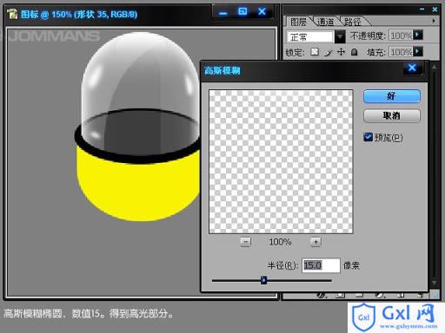
Task: Confirm blur with the 好 button
Action: (392, 96)
